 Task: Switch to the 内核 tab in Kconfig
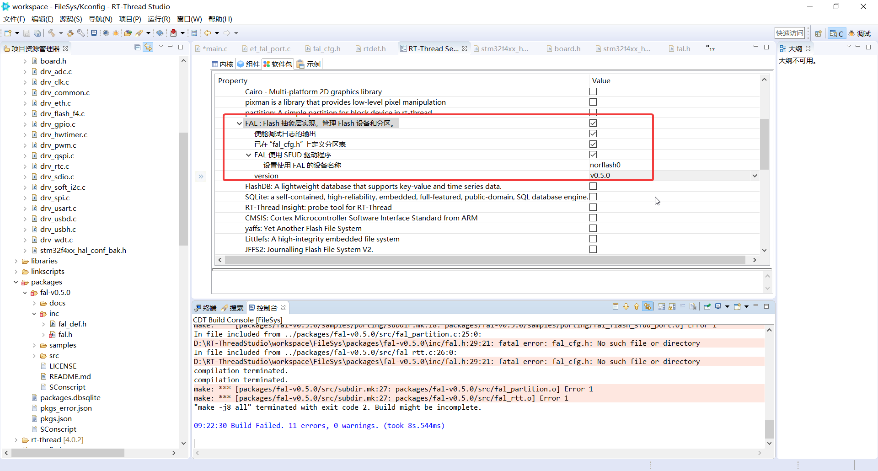click(x=222, y=64)
